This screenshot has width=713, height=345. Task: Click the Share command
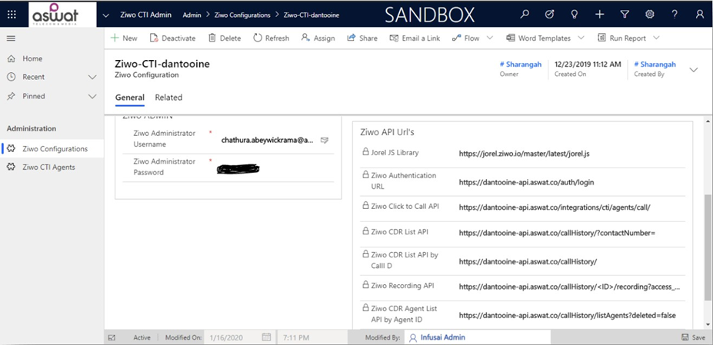point(362,38)
